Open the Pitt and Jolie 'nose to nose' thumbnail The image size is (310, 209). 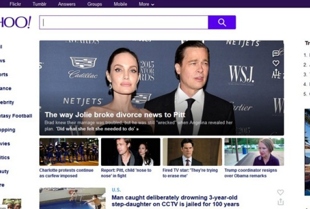[x=131, y=152]
